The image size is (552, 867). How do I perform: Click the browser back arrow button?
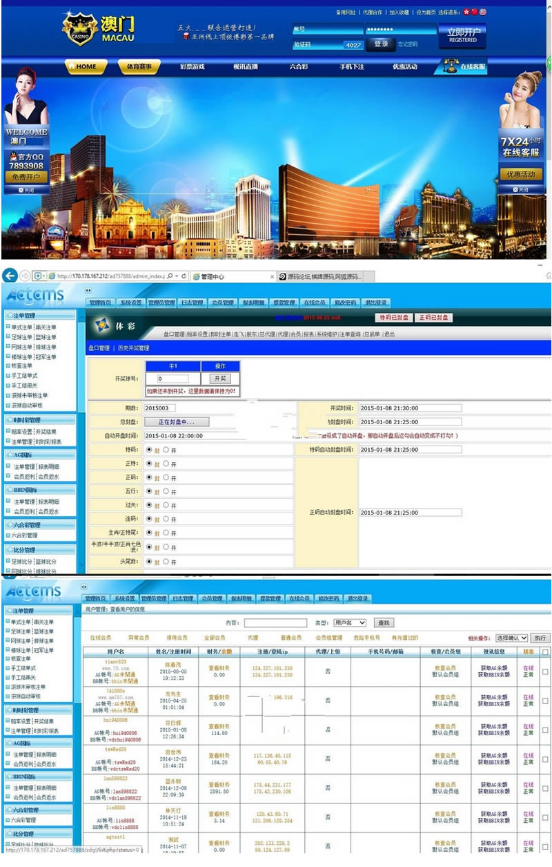11,275
